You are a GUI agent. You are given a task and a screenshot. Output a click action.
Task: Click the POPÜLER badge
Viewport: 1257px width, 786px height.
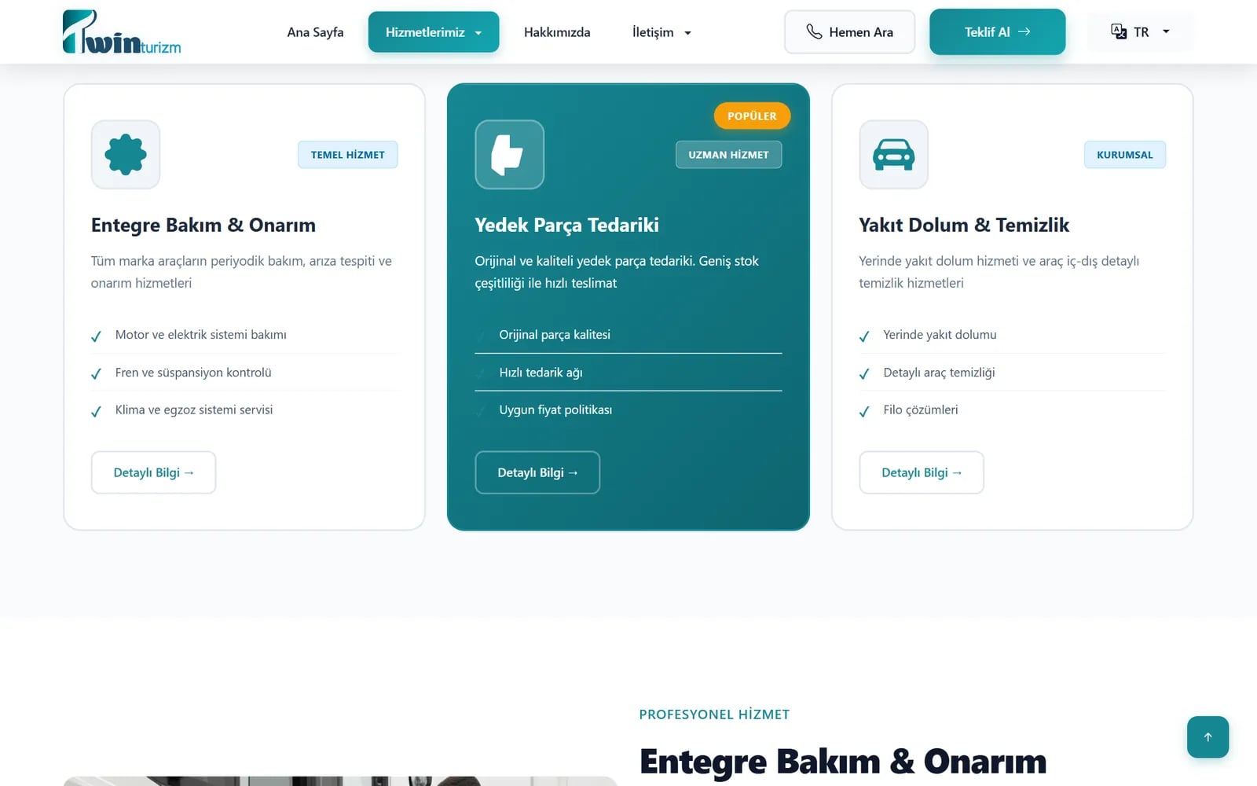click(x=752, y=116)
